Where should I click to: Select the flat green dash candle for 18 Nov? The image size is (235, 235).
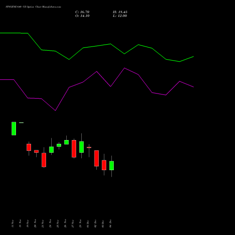click(21, 123)
